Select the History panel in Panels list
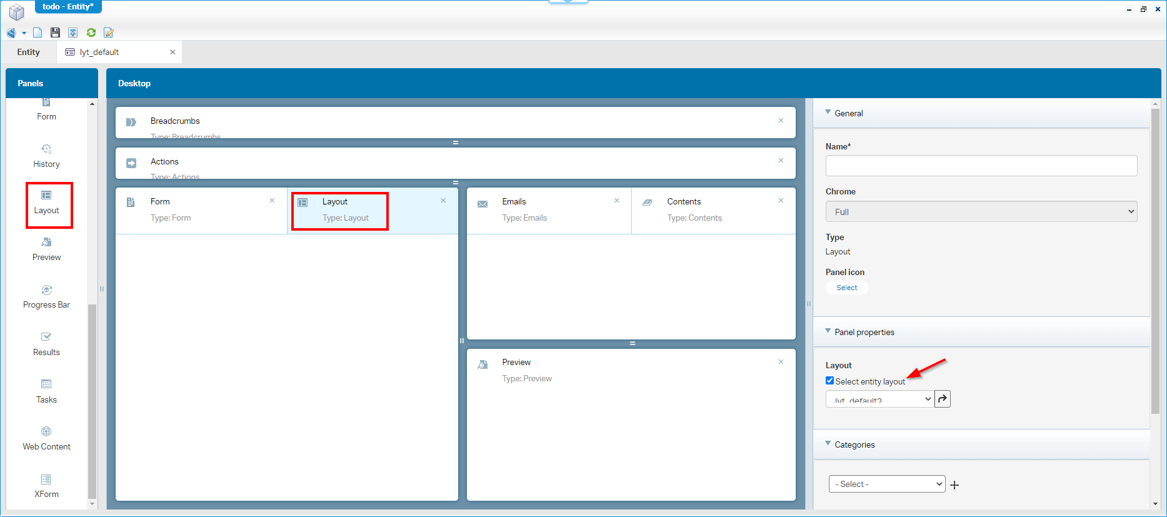Image resolution: width=1167 pixels, height=517 pixels. pyautogui.click(x=46, y=156)
